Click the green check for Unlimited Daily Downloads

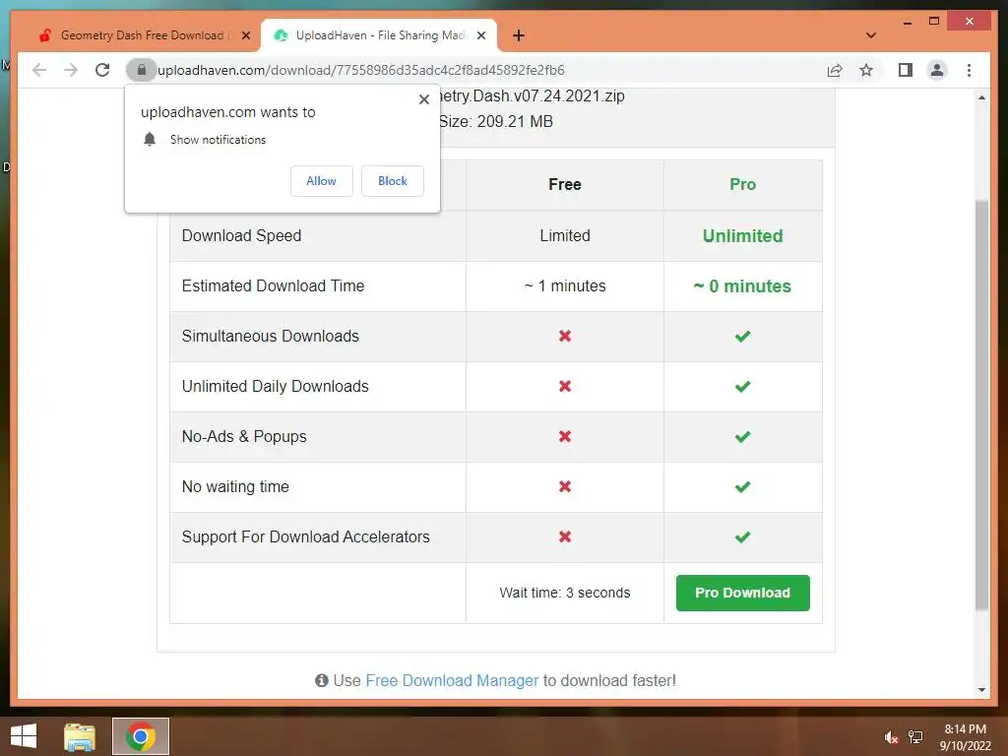tap(742, 386)
